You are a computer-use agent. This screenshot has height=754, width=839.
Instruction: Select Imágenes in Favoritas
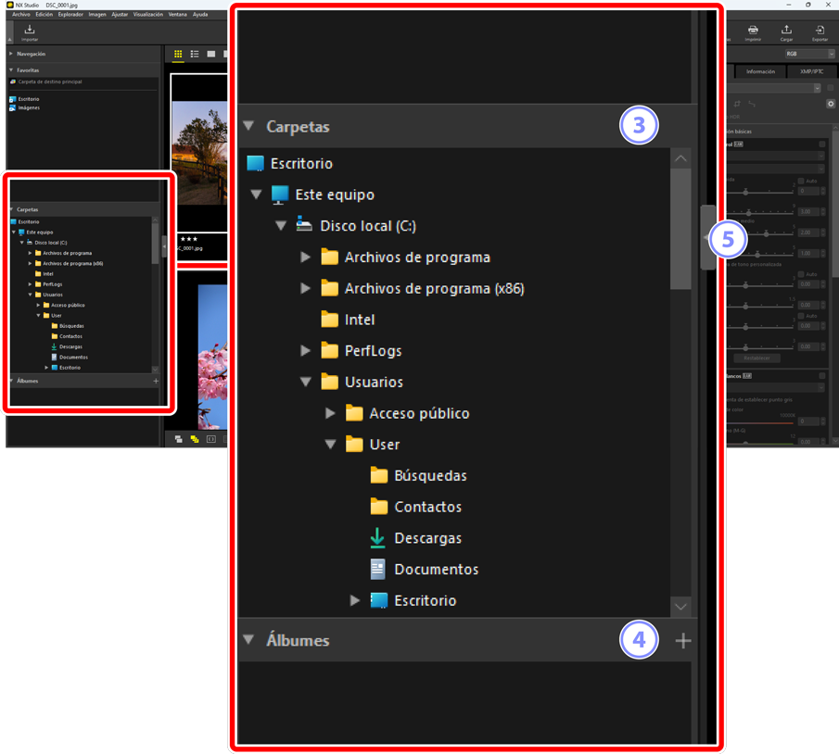tap(29, 107)
